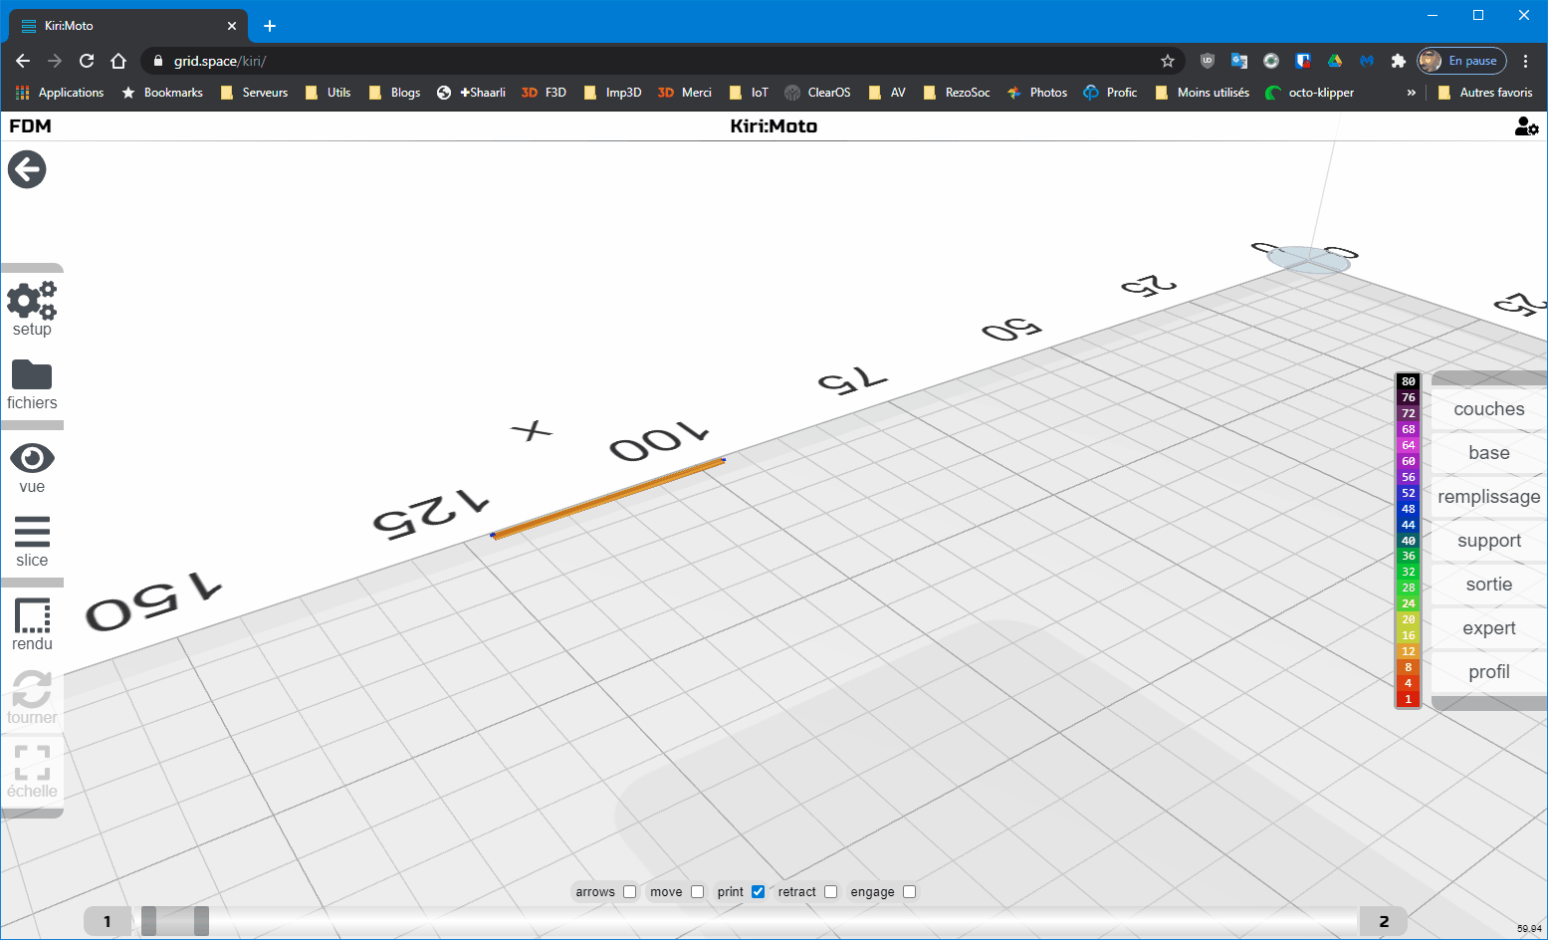This screenshot has height=940, width=1548.
Task: Select the rendu preview icon
Action: pyautogui.click(x=32, y=624)
